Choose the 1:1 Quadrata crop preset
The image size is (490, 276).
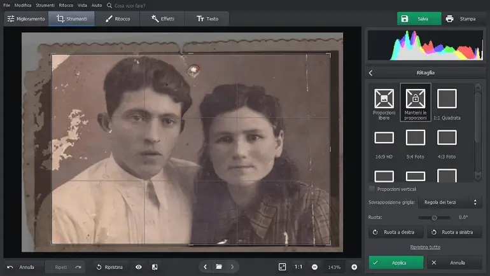click(447, 103)
